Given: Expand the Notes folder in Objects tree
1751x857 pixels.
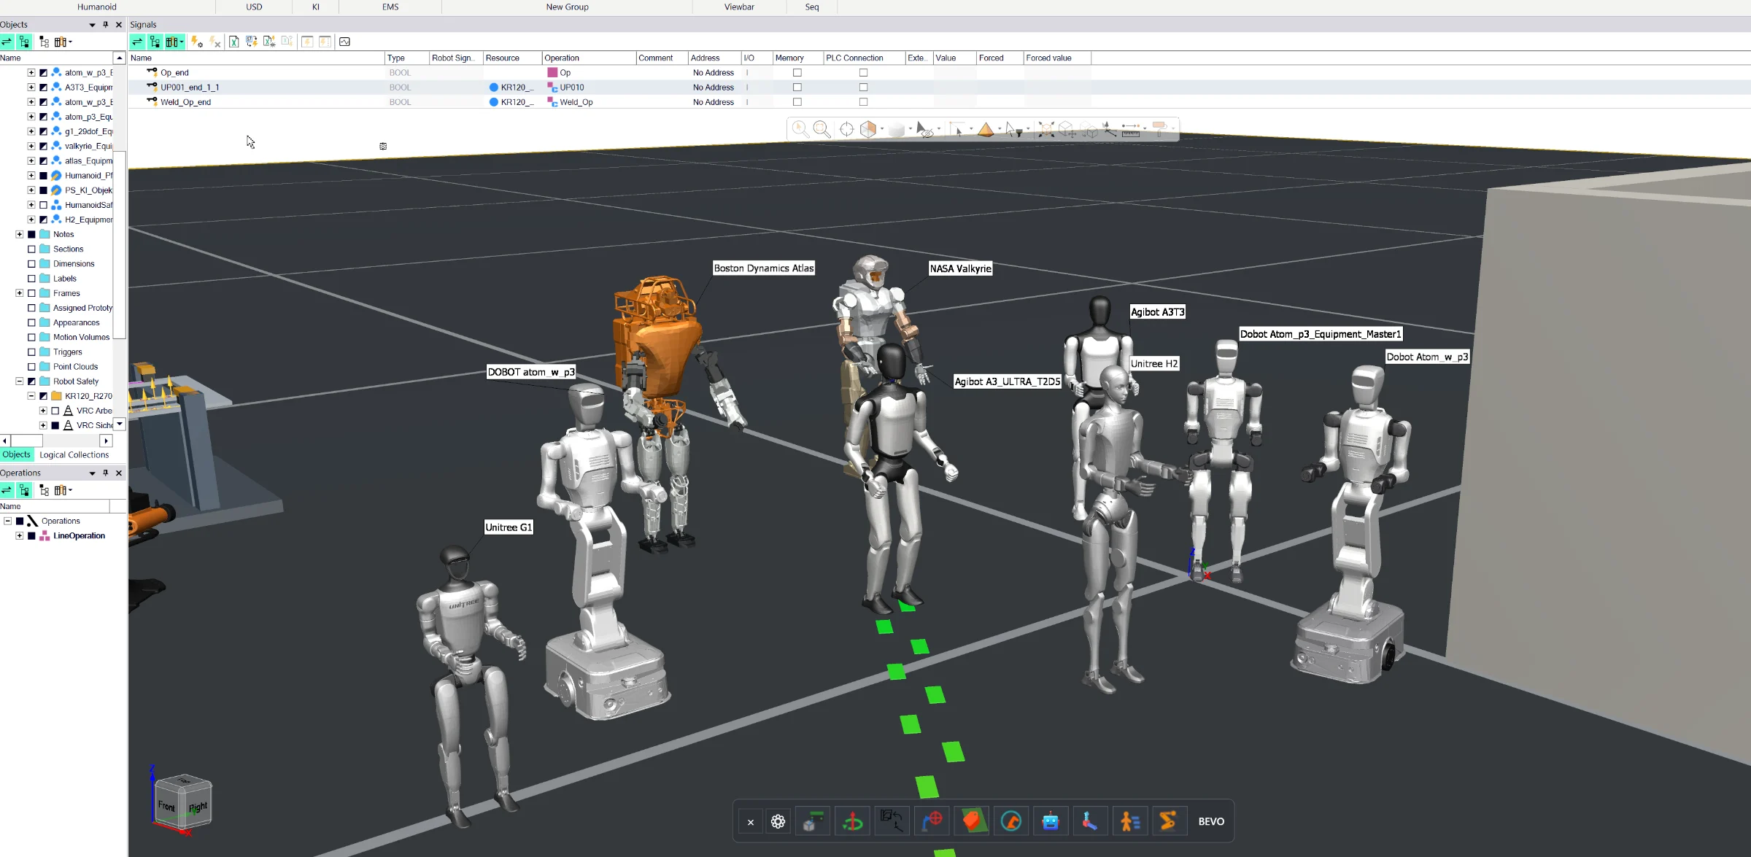Looking at the screenshot, I should point(20,234).
